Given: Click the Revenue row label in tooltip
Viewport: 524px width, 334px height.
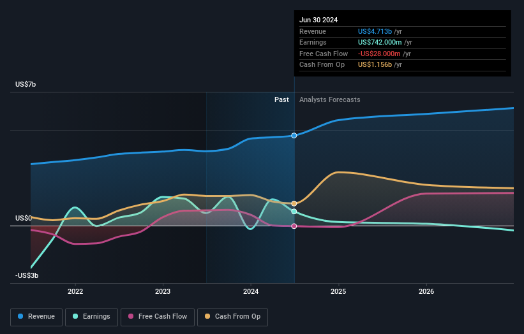Looking at the screenshot, I should [x=313, y=31].
